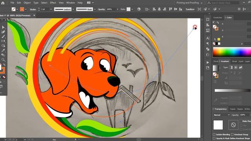Viewport: 251px width, 141px height.
Task: Open the Window menu
Action: [71, 3]
